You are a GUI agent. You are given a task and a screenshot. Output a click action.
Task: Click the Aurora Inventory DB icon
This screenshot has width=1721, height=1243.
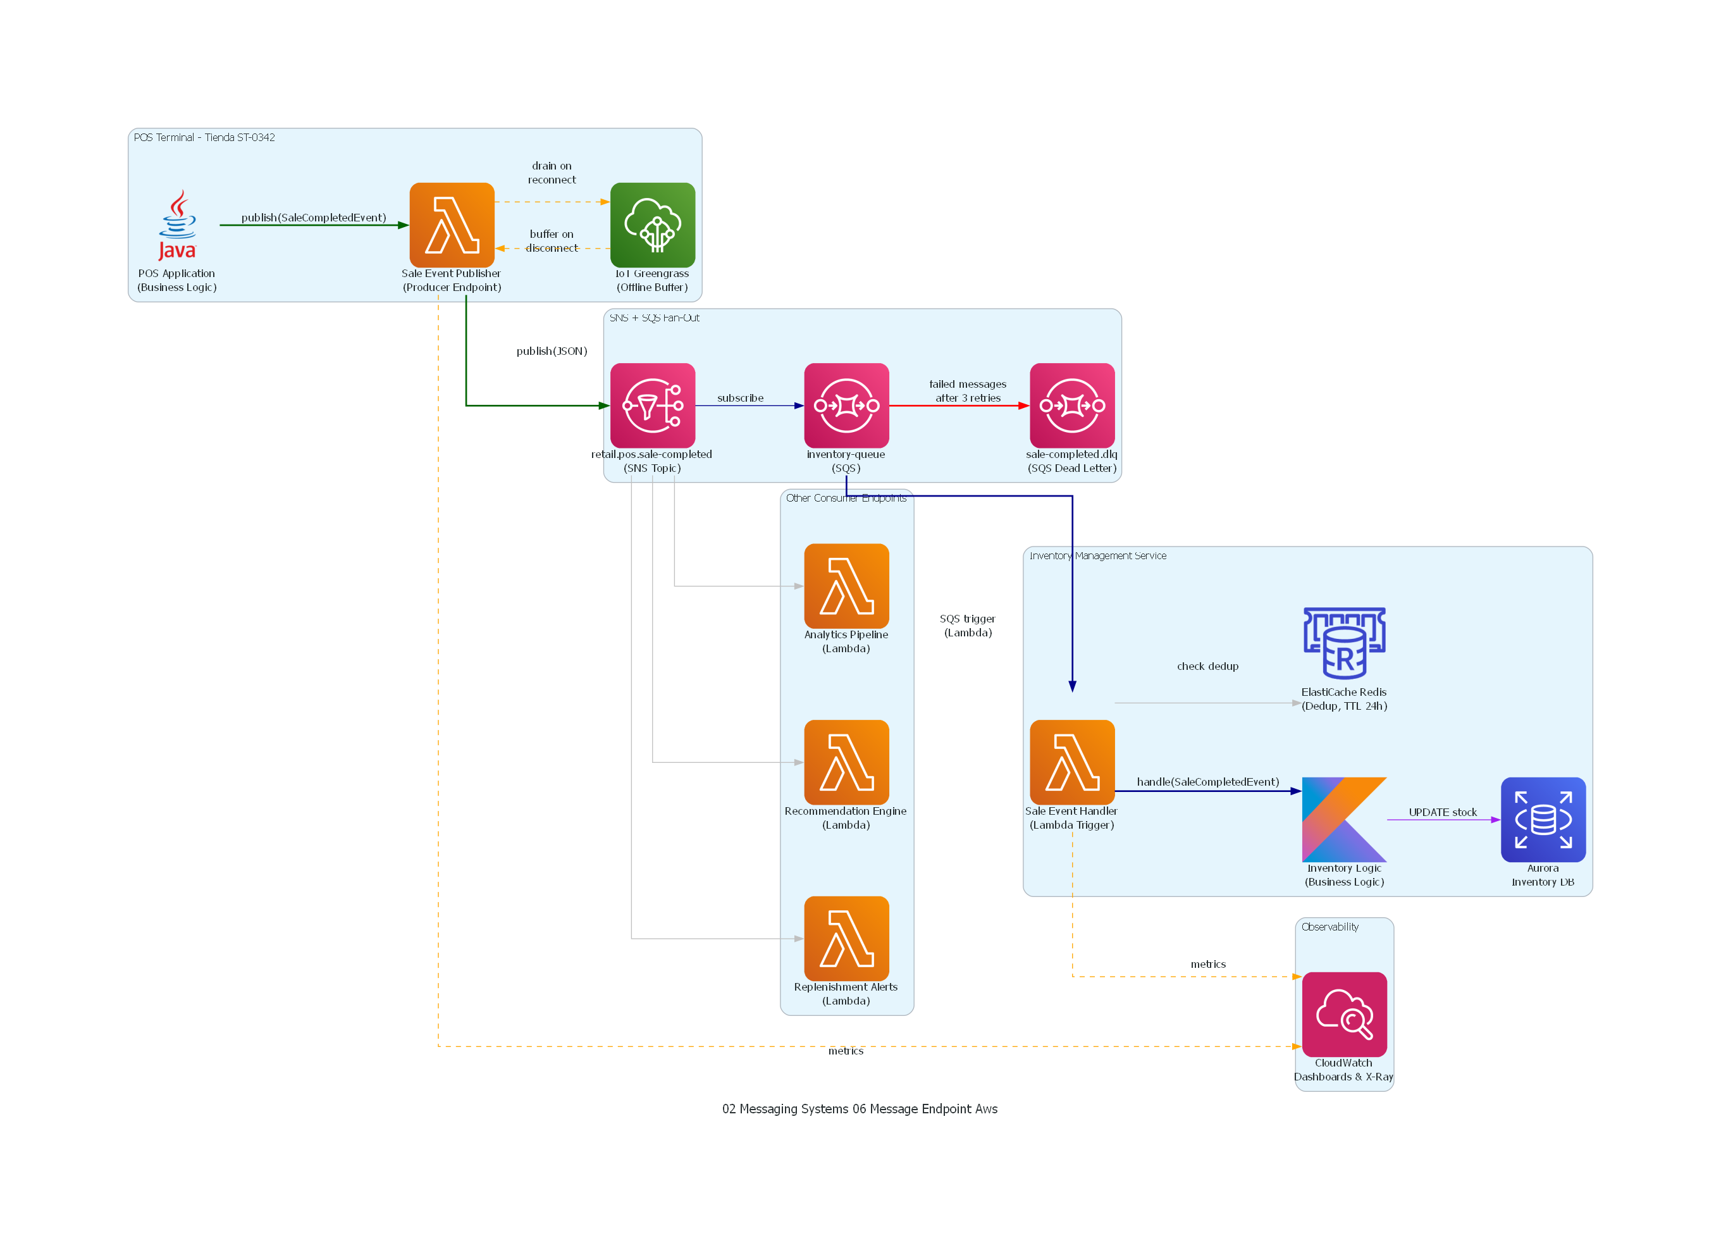[1543, 819]
